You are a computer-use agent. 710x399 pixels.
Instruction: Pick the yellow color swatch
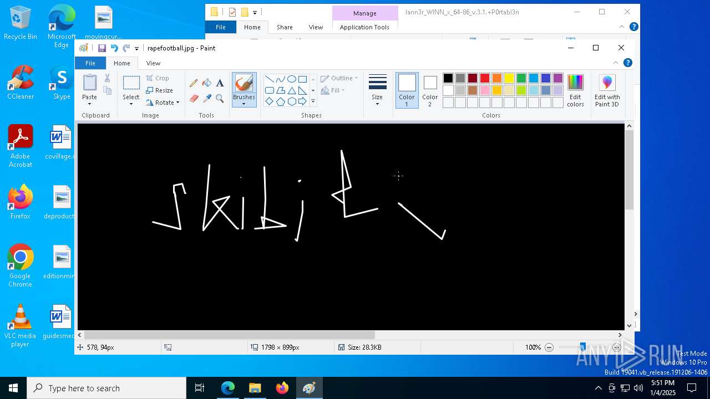tap(509, 78)
